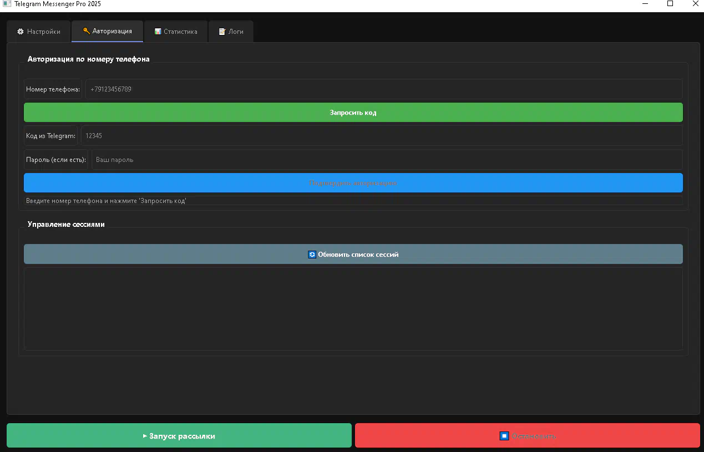Viewport: 704px width, 452px height.
Task: Click the Авторизация по номеру телефона heading
Action: coord(89,58)
